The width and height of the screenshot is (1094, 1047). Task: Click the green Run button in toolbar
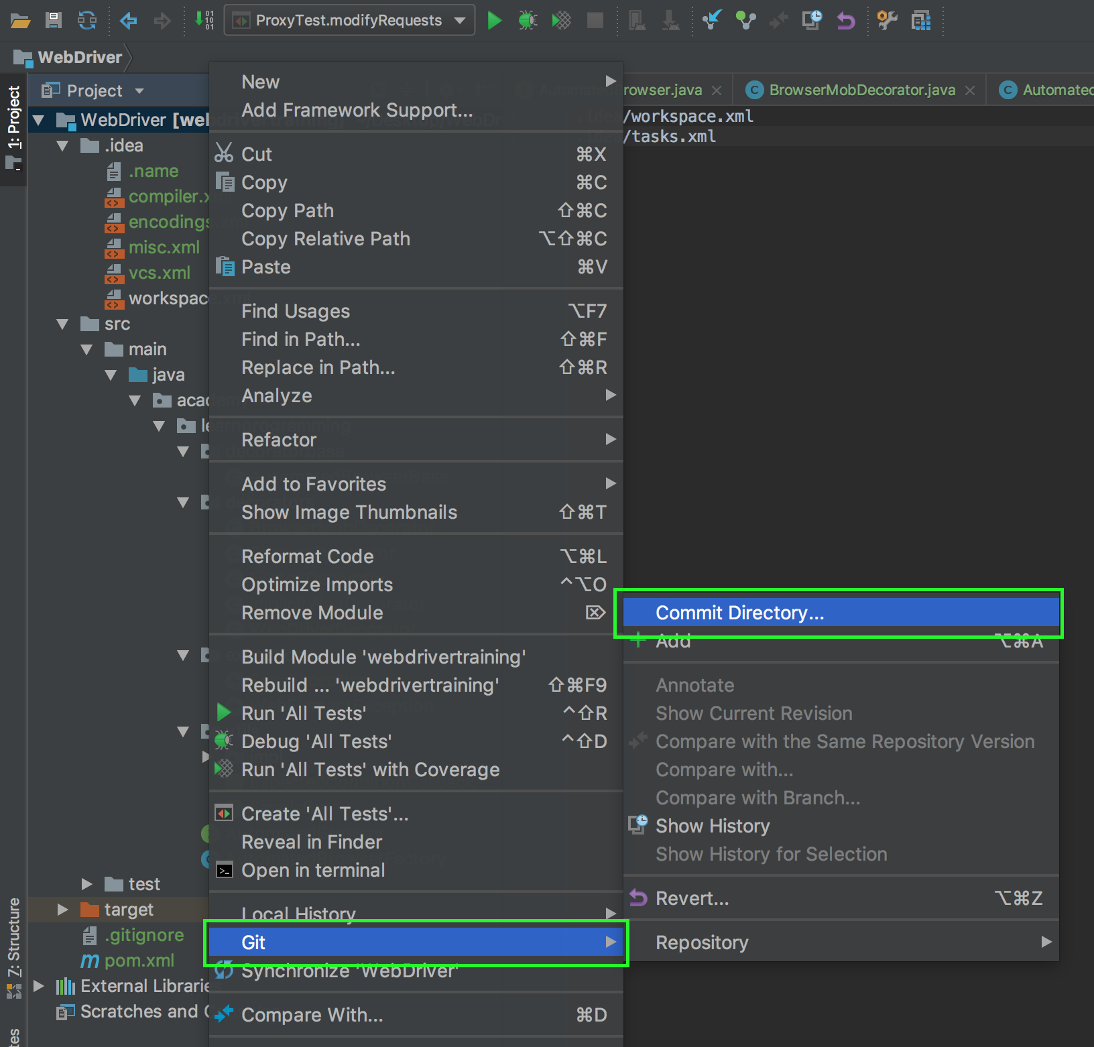pyautogui.click(x=495, y=21)
